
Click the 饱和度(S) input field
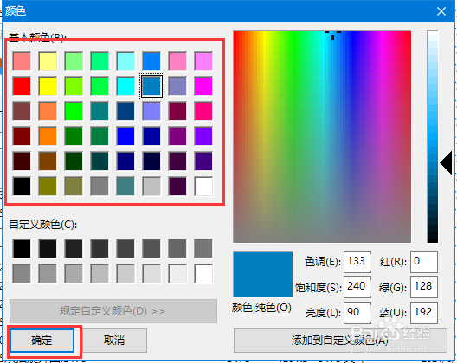point(357,287)
